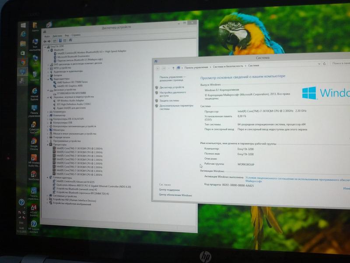Viewport: 350px width, 263px height.
Task: Open Internet Explorer from the taskbar
Action: (x=22, y=34)
